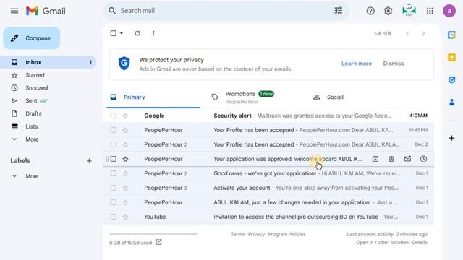The width and height of the screenshot is (463, 260).
Task: Open the Program Policies link
Action: point(286,234)
